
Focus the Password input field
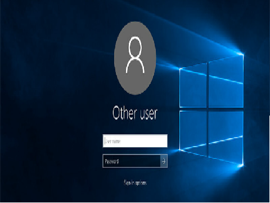(132, 161)
